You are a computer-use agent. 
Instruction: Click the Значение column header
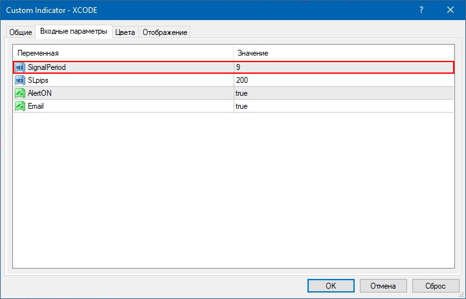(343, 52)
